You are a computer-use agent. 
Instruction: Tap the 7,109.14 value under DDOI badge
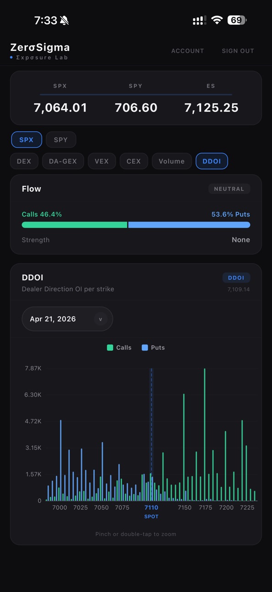pos(239,290)
